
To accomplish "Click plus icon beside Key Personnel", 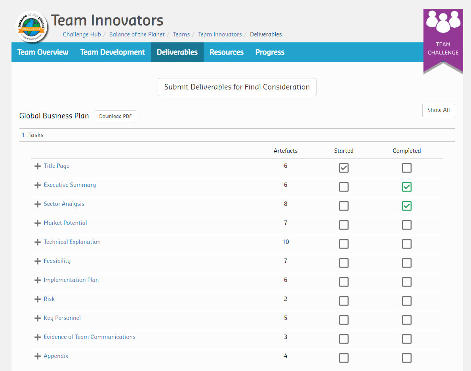I will point(38,318).
